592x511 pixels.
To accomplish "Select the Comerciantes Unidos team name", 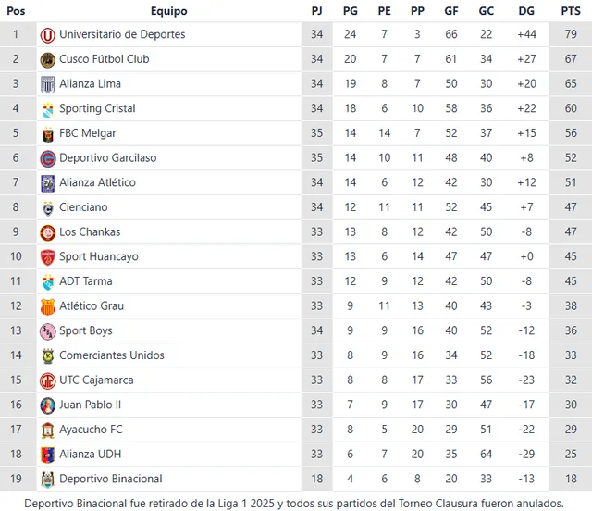I will (112, 355).
